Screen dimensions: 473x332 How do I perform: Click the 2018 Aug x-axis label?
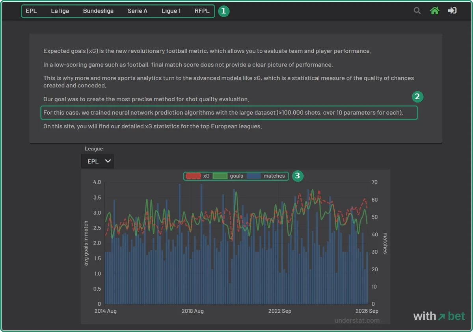coord(193,311)
